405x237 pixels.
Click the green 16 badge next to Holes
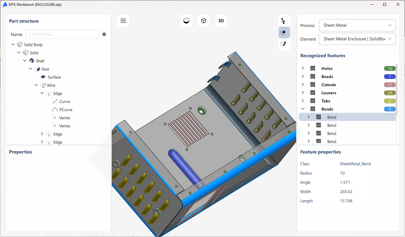pos(390,68)
